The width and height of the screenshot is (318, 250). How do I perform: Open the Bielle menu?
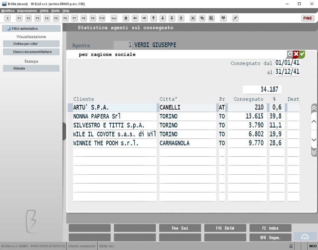click(x=55, y=11)
